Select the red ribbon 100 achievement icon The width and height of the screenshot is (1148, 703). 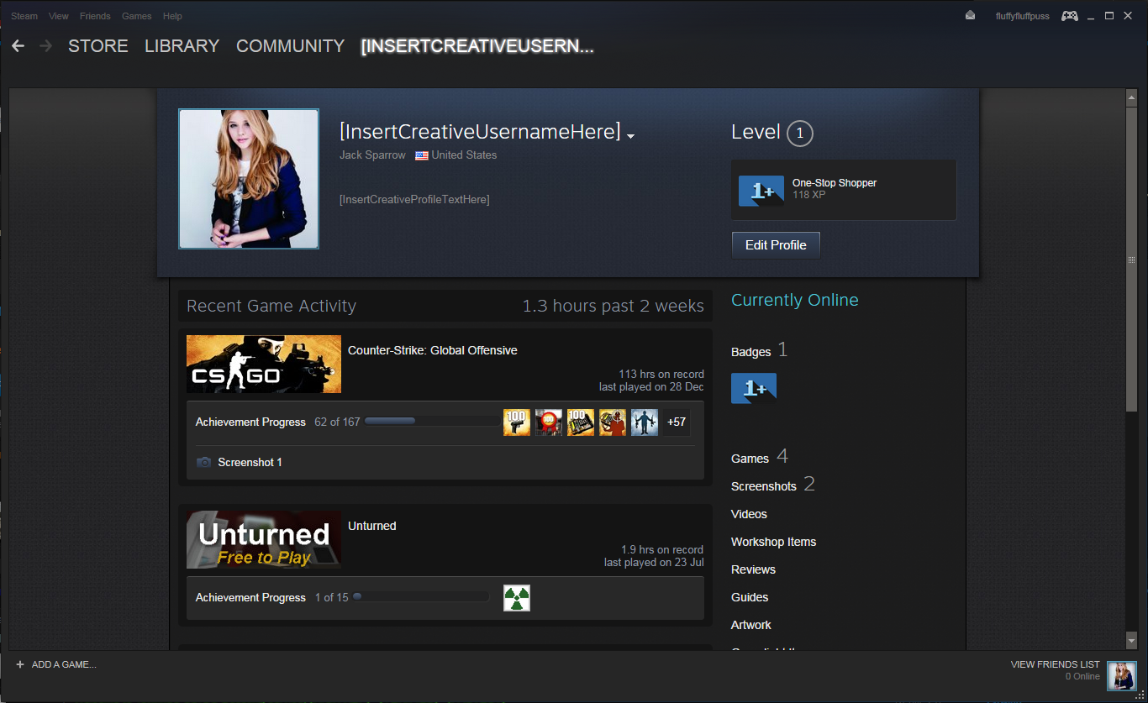(x=549, y=422)
